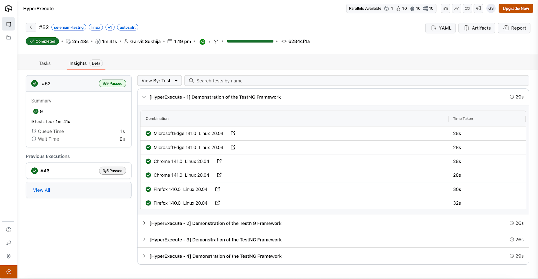The image size is (538, 279).
Task: Click the View All executions link
Action: coord(41,190)
